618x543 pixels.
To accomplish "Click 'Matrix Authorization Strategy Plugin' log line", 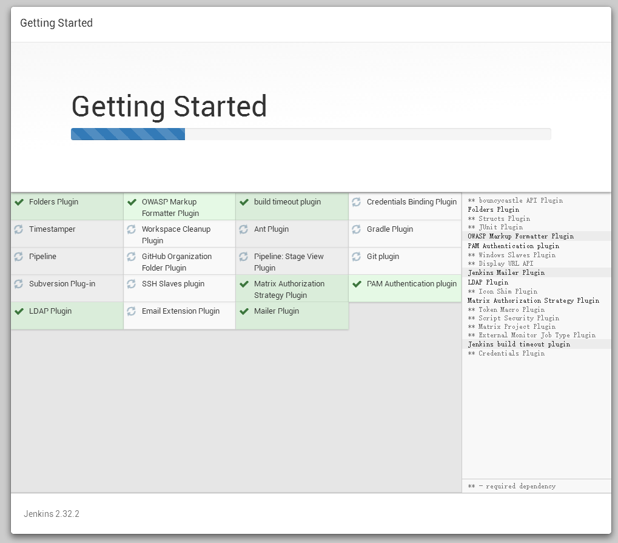I will (533, 300).
